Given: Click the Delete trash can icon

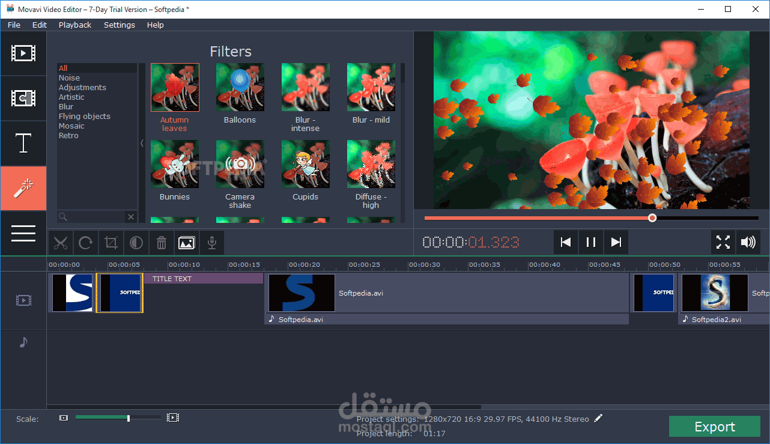Looking at the screenshot, I should (x=162, y=243).
